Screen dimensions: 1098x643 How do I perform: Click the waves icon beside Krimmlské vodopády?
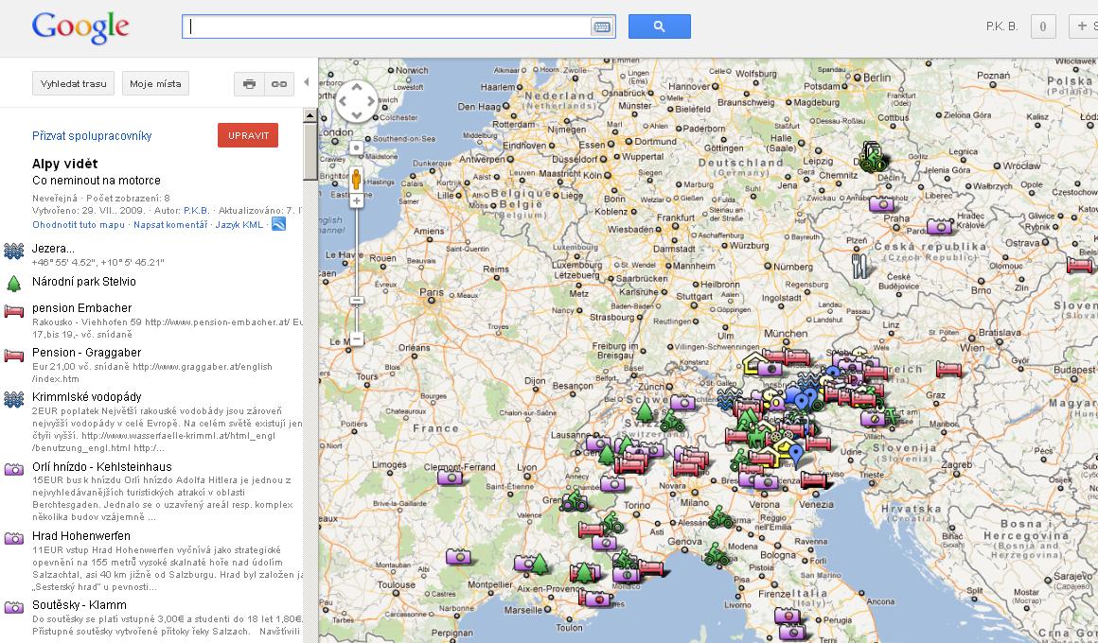tap(14, 400)
